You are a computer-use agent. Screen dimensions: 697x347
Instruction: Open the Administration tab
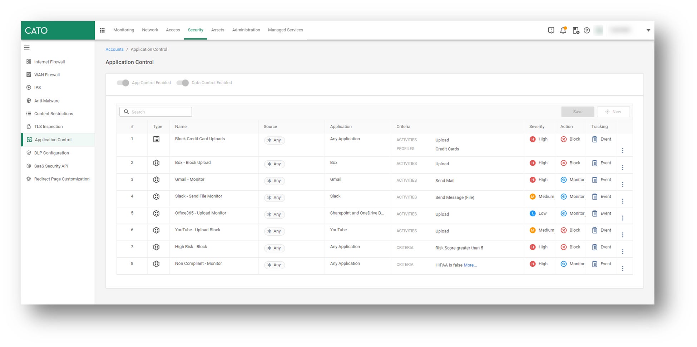click(x=246, y=30)
